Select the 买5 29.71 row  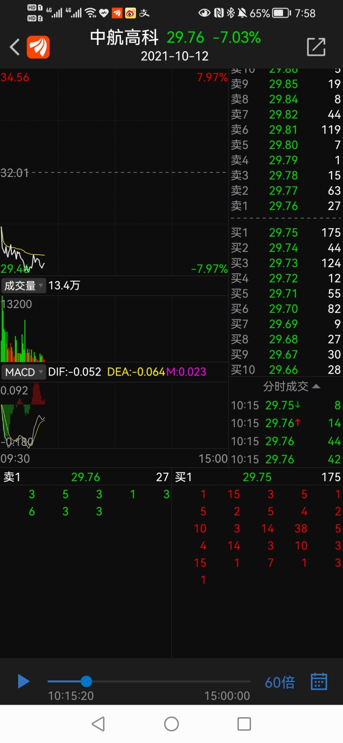point(286,293)
